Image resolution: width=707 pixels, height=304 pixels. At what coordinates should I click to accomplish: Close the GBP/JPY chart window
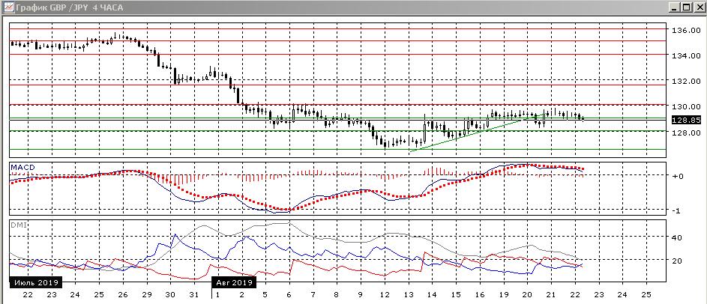pos(698,7)
